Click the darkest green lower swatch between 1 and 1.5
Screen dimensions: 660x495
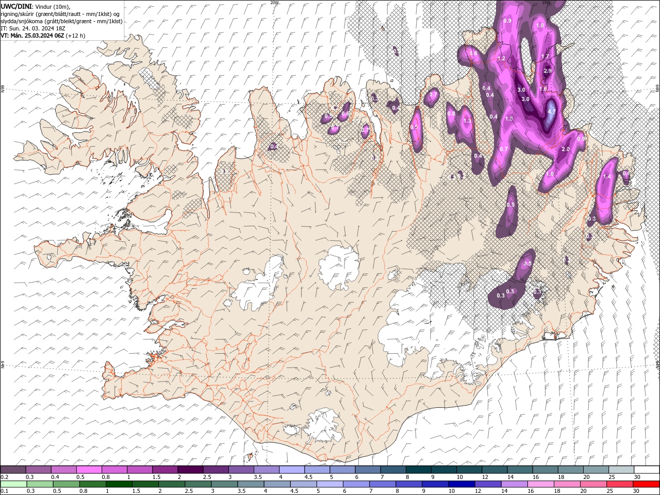tap(119, 484)
